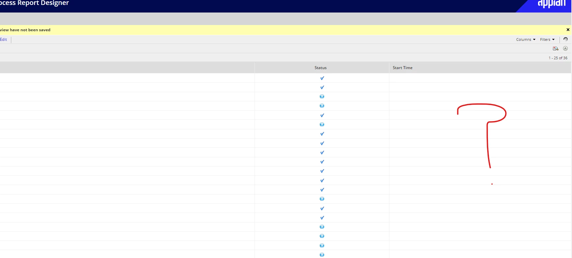Click the Appian logo

(552, 4)
